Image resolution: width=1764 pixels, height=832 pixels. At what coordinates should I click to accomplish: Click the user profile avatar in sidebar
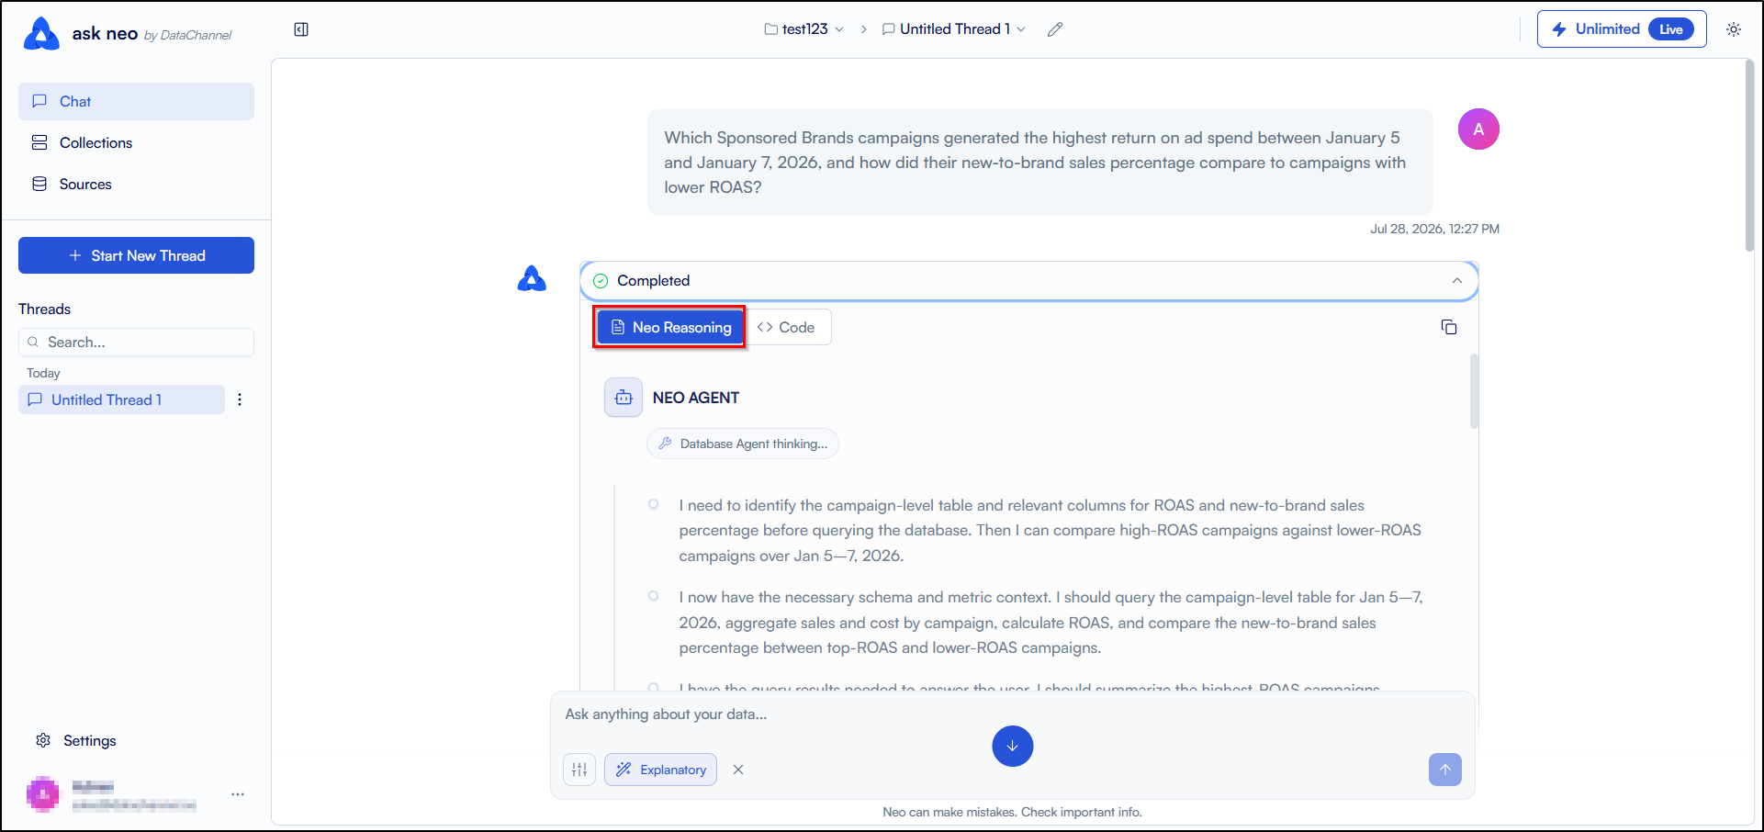click(x=42, y=793)
